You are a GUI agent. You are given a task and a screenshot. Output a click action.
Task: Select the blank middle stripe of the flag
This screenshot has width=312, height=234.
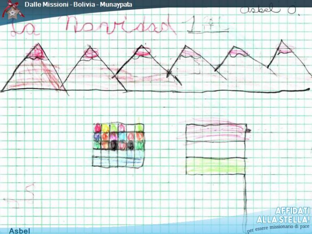coord(215,149)
